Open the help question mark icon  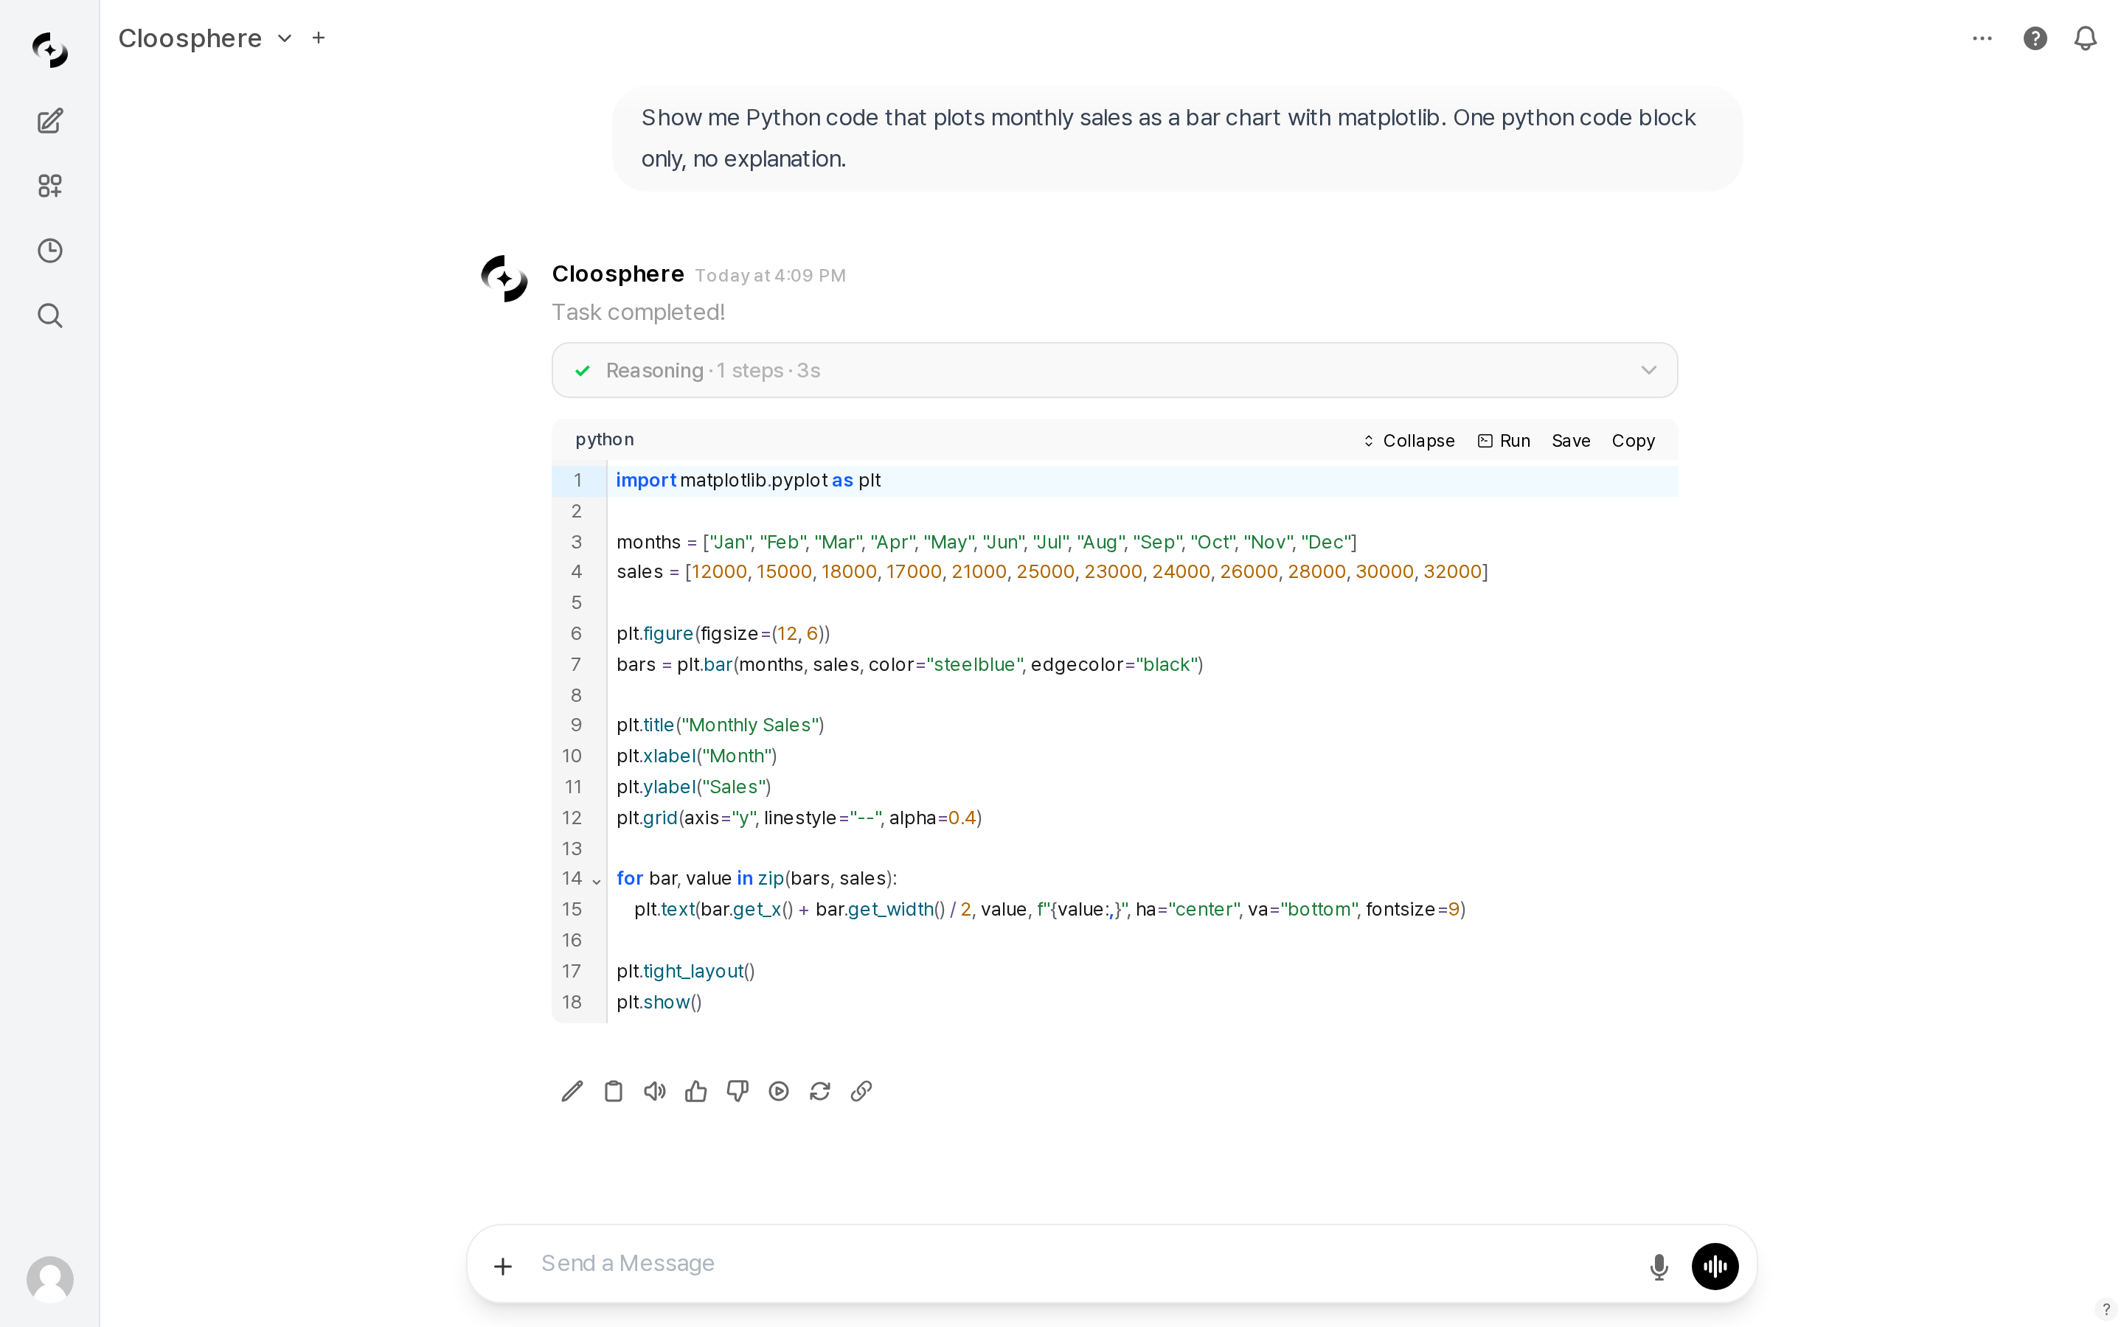(x=2036, y=38)
